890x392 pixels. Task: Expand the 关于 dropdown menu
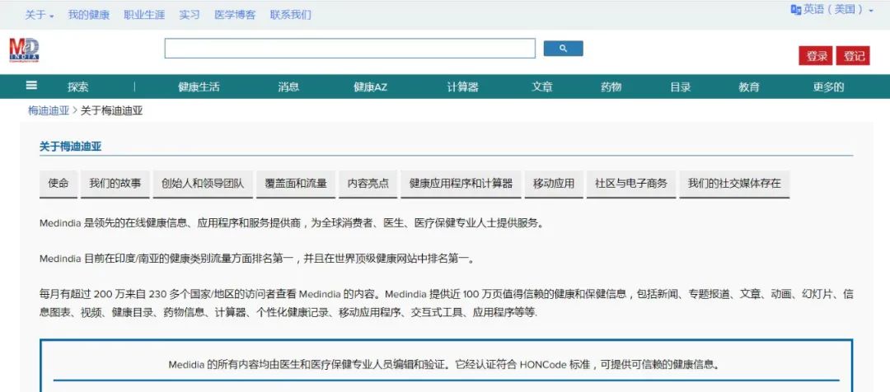tap(40, 16)
